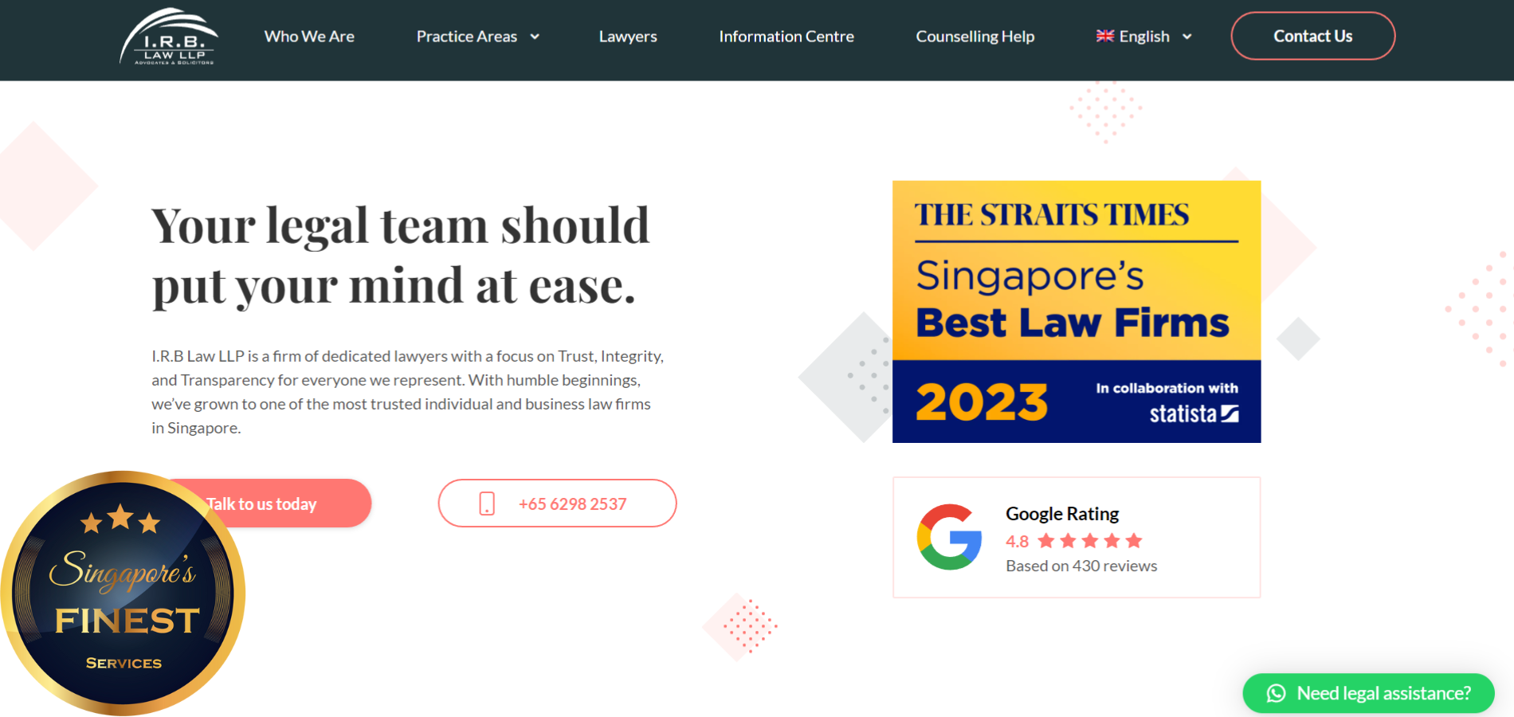Open the Who We Are page

[x=309, y=37]
